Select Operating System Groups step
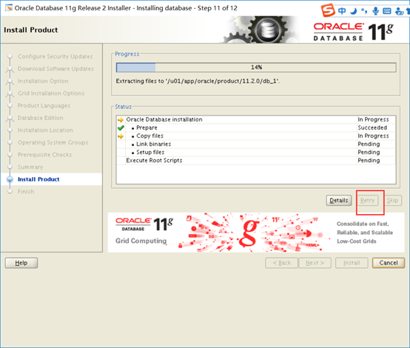The height and width of the screenshot is (348, 410). [53, 143]
